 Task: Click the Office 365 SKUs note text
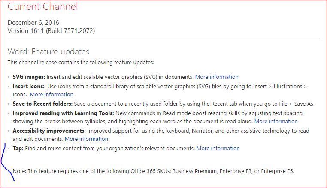pos(154,171)
